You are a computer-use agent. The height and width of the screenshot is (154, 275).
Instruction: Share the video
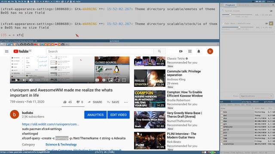point(95,102)
